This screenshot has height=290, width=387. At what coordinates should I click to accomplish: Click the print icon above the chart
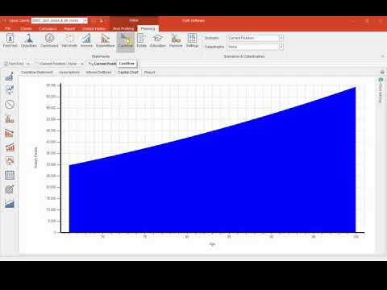[382, 72]
